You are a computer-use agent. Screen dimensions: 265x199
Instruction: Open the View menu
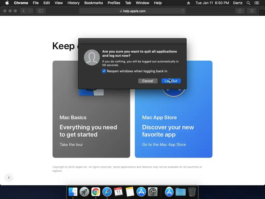59,3
